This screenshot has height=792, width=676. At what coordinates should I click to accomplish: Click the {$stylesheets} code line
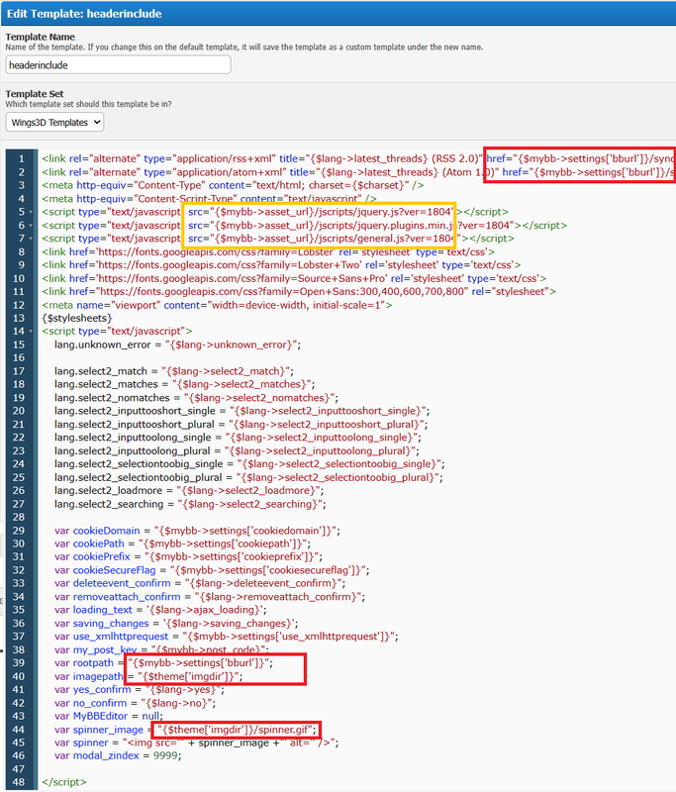coord(77,318)
